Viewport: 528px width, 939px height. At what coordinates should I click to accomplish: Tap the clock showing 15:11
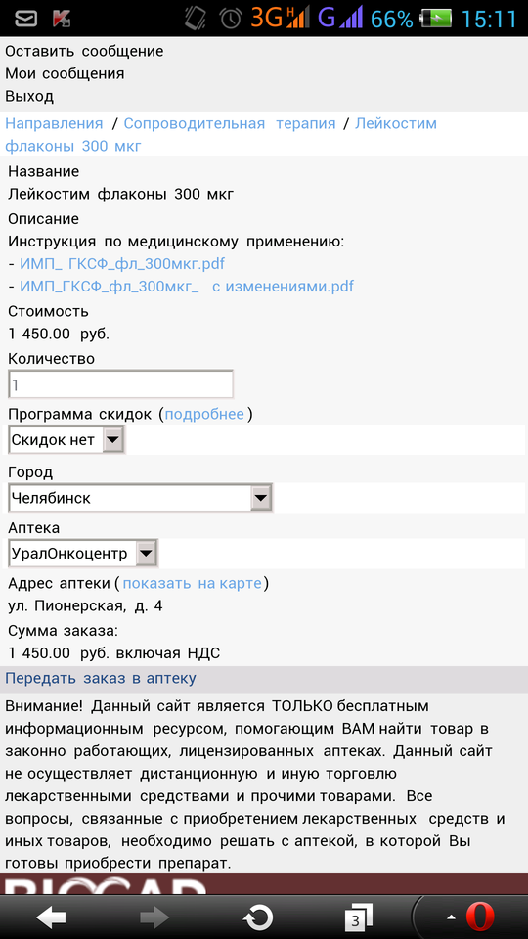coord(489,19)
